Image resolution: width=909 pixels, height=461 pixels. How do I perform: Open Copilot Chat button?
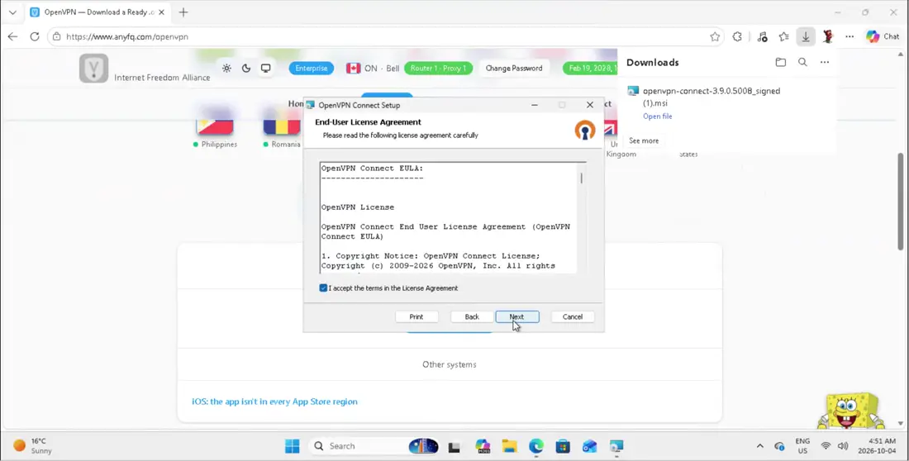pos(883,36)
